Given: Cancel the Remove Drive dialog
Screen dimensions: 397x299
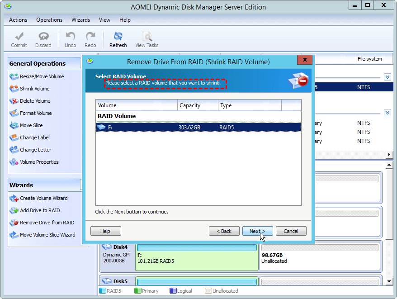Looking at the screenshot, I should point(291,231).
